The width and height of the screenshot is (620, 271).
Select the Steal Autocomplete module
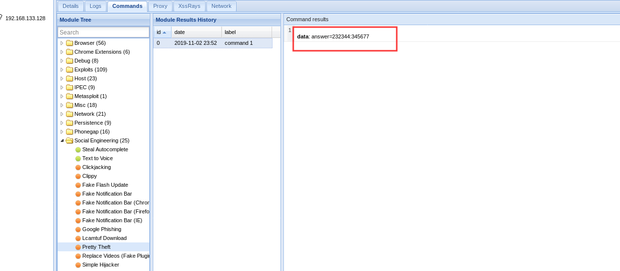coord(105,149)
